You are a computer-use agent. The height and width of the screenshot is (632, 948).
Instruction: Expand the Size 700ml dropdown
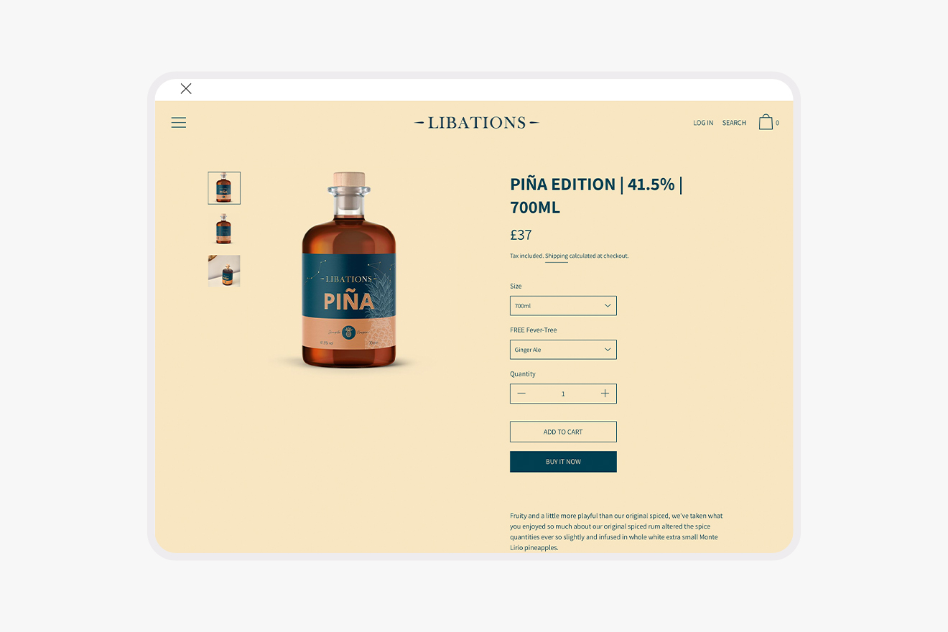click(563, 306)
